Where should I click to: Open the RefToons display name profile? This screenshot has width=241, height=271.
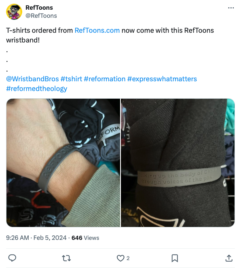point(39,8)
